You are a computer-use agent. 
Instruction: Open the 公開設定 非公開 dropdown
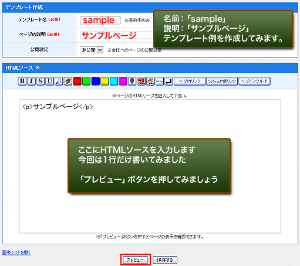(92, 50)
